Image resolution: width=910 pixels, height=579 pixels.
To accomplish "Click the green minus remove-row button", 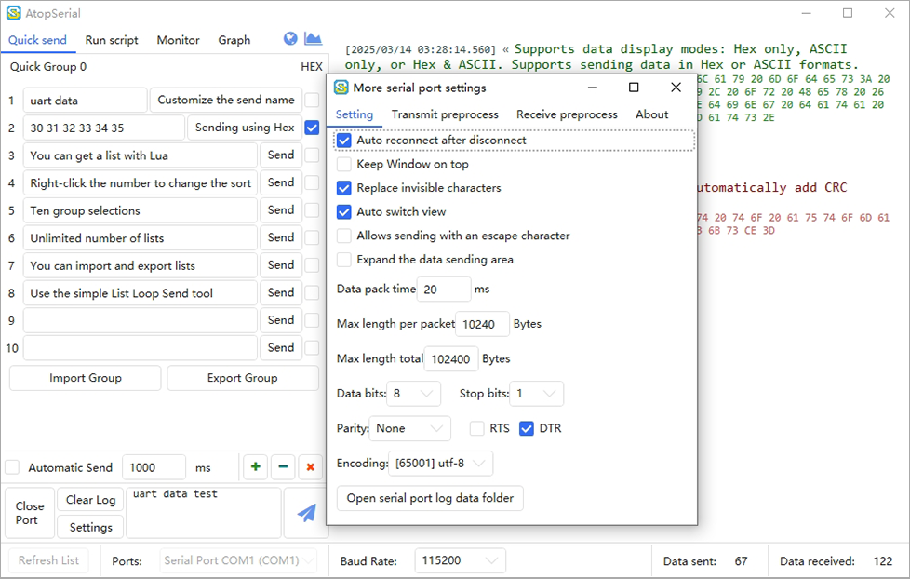I will pos(283,467).
